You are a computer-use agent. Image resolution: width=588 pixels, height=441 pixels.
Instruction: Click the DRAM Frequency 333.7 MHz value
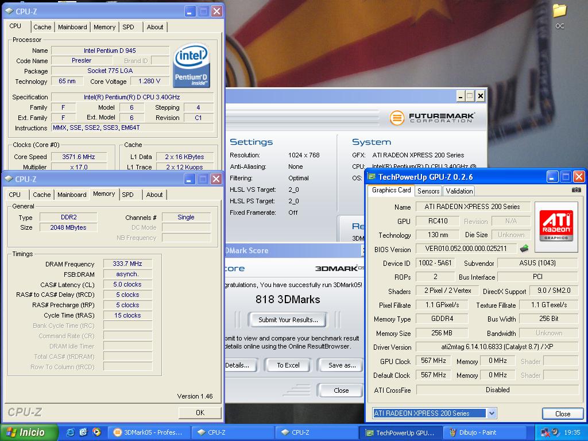127,264
